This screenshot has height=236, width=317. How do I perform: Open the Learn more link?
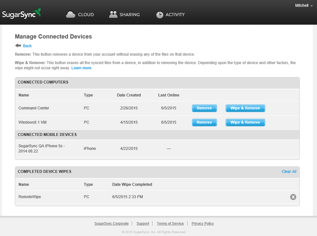coord(81,68)
